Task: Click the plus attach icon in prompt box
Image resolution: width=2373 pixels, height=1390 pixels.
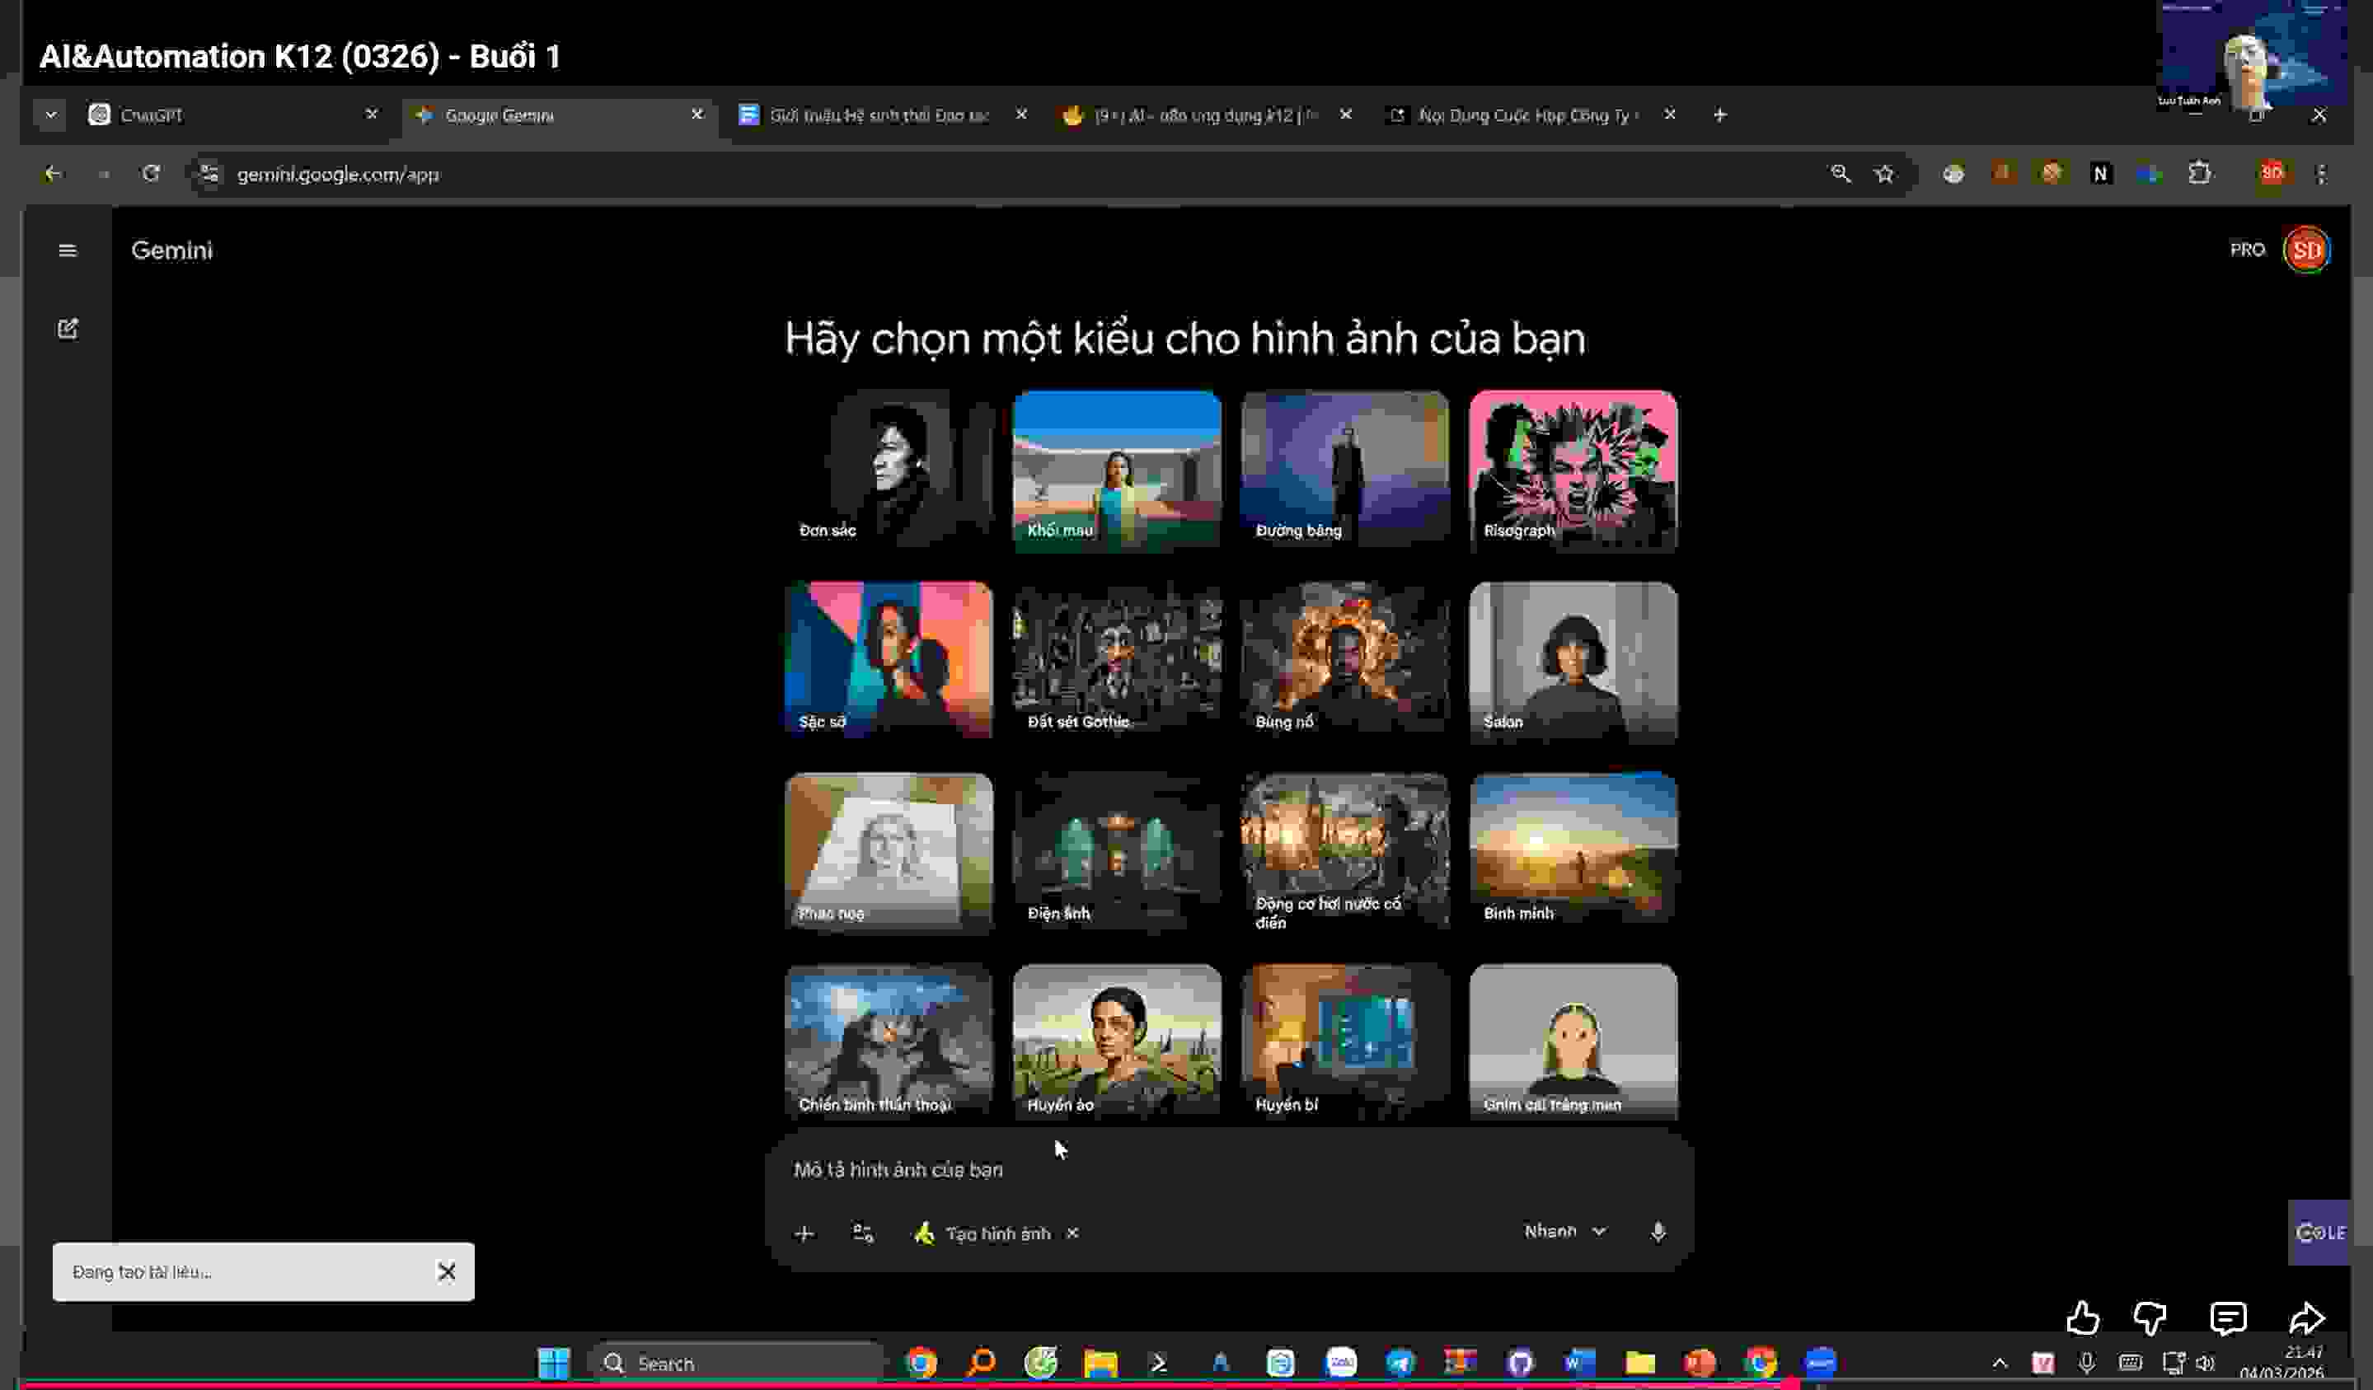Action: 804,1233
